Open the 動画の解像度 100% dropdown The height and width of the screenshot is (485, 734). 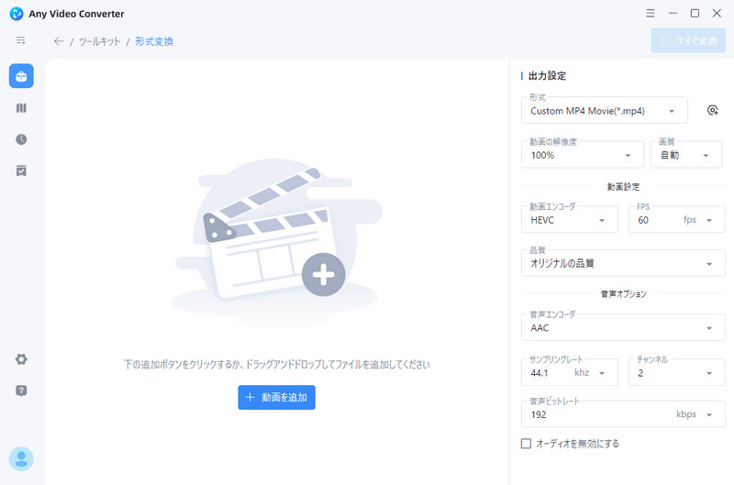[583, 155]
